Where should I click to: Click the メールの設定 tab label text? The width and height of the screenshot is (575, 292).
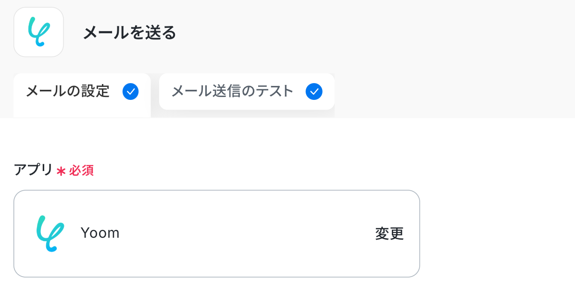coord(68,91)
